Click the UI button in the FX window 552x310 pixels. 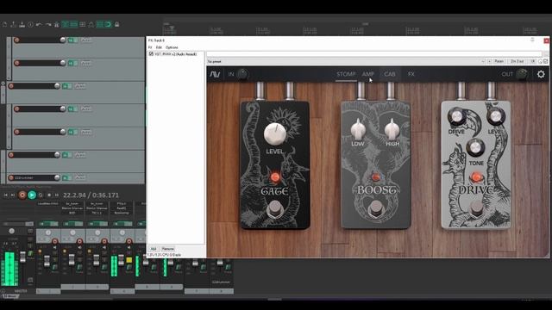(x=533, y=61)
